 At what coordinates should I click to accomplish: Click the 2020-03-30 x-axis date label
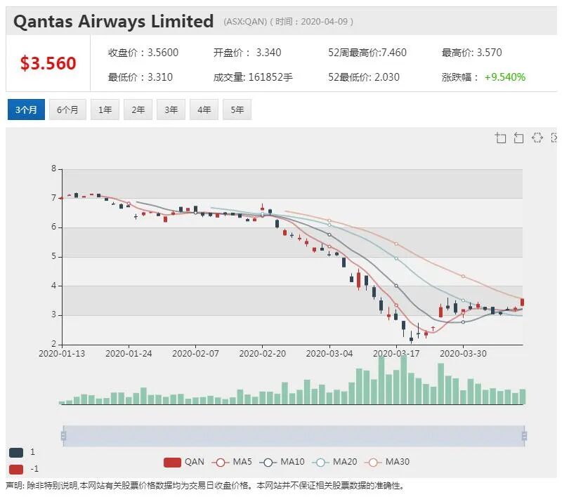[x=463, y=354]
